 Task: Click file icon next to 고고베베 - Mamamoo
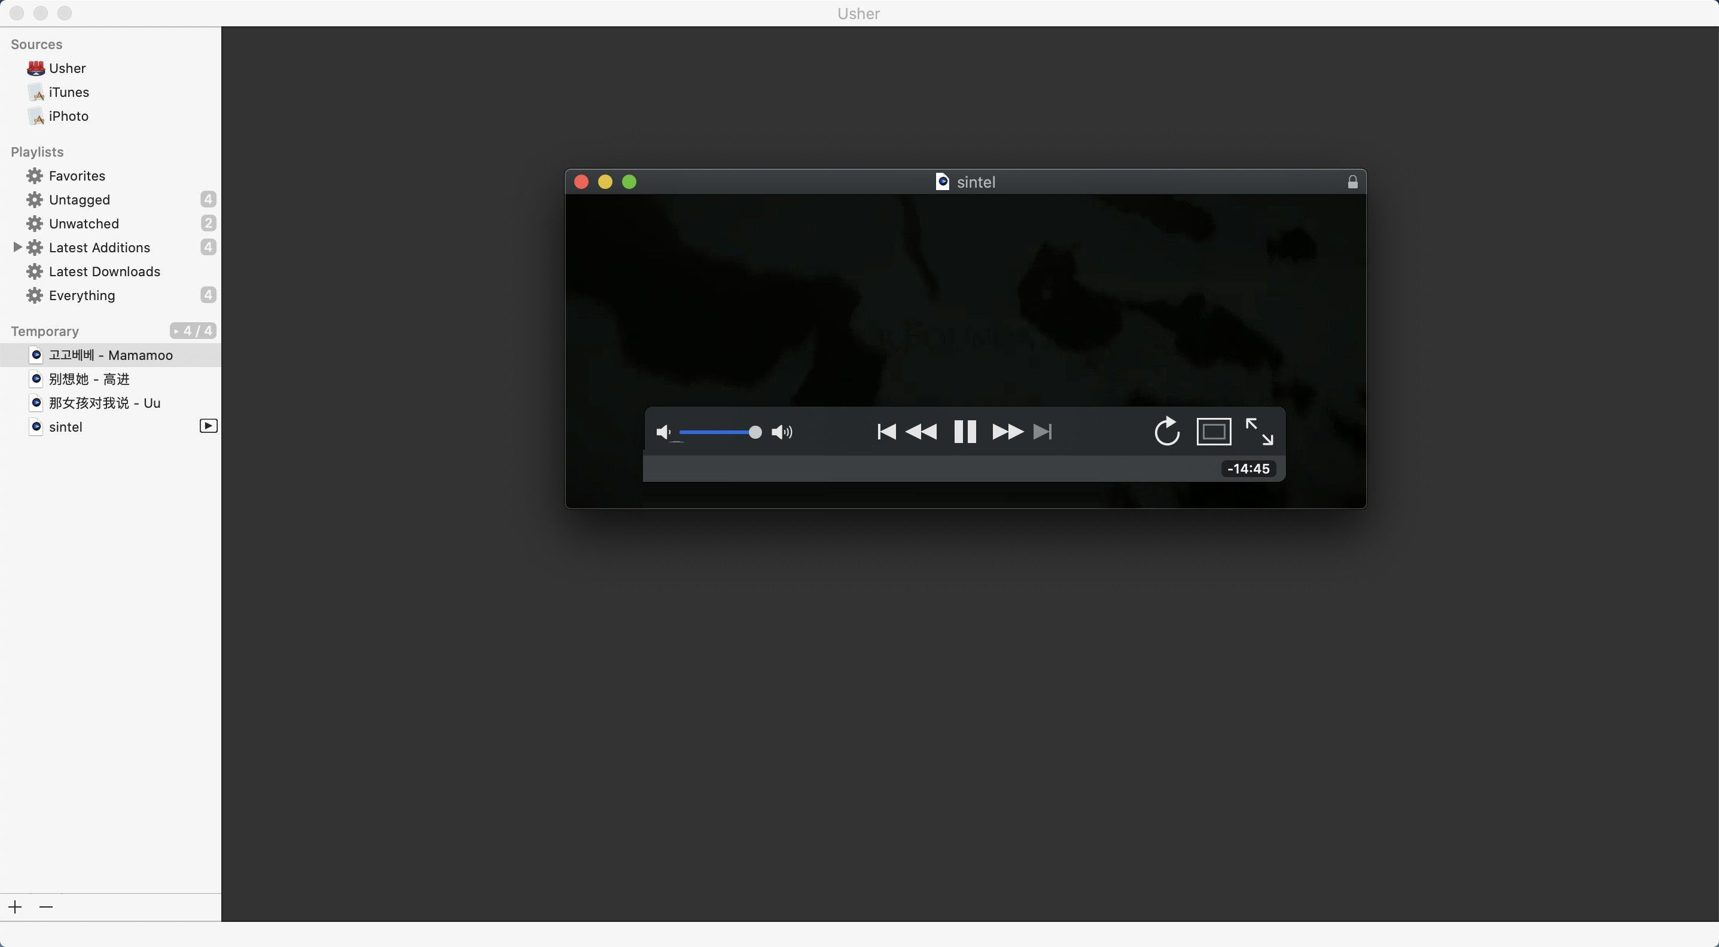[36, 355]
